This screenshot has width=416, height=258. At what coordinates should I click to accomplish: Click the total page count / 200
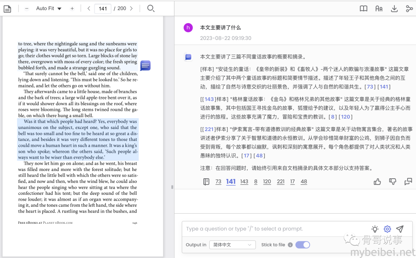[x=120, y=8]
